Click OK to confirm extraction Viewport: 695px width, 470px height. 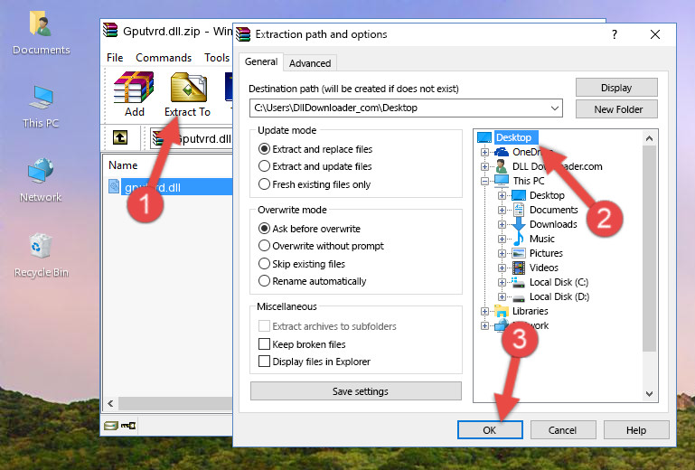tap(490, 430)
